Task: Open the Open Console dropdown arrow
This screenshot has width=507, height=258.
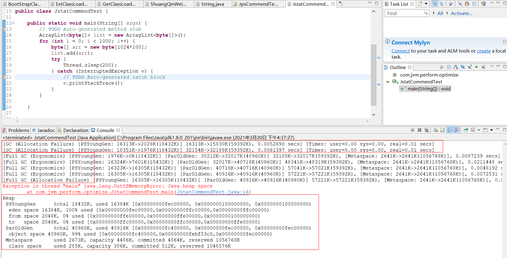Action: (x=491, y=130)
